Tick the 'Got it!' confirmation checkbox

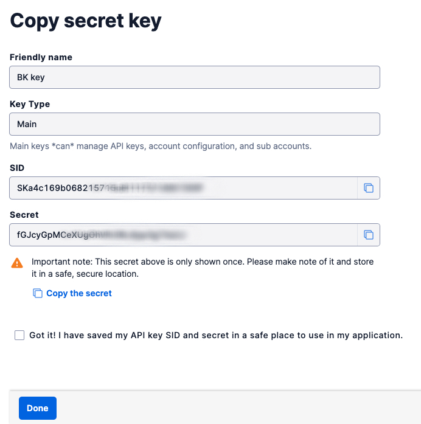(x=19, y=335)
